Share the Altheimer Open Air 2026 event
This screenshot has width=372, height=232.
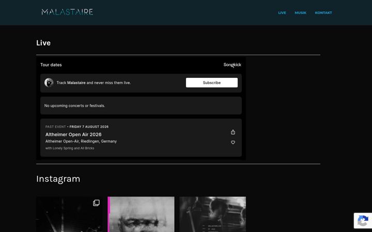[233, 132]
